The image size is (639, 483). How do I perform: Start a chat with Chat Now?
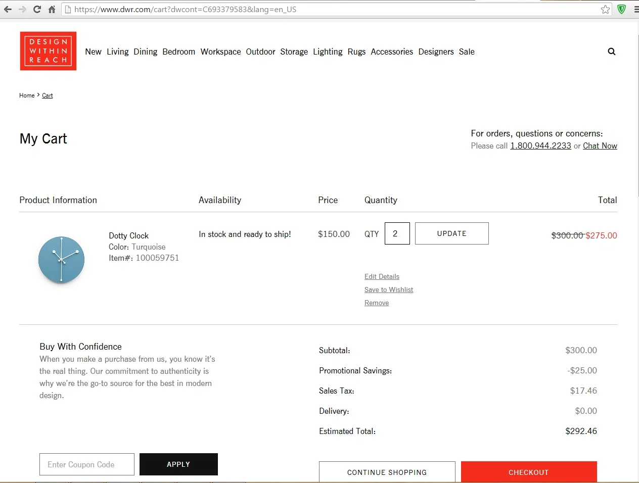600,146
